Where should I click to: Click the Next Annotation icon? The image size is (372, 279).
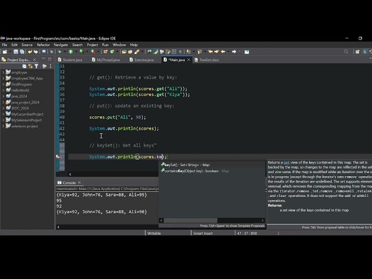coord(188,52)
